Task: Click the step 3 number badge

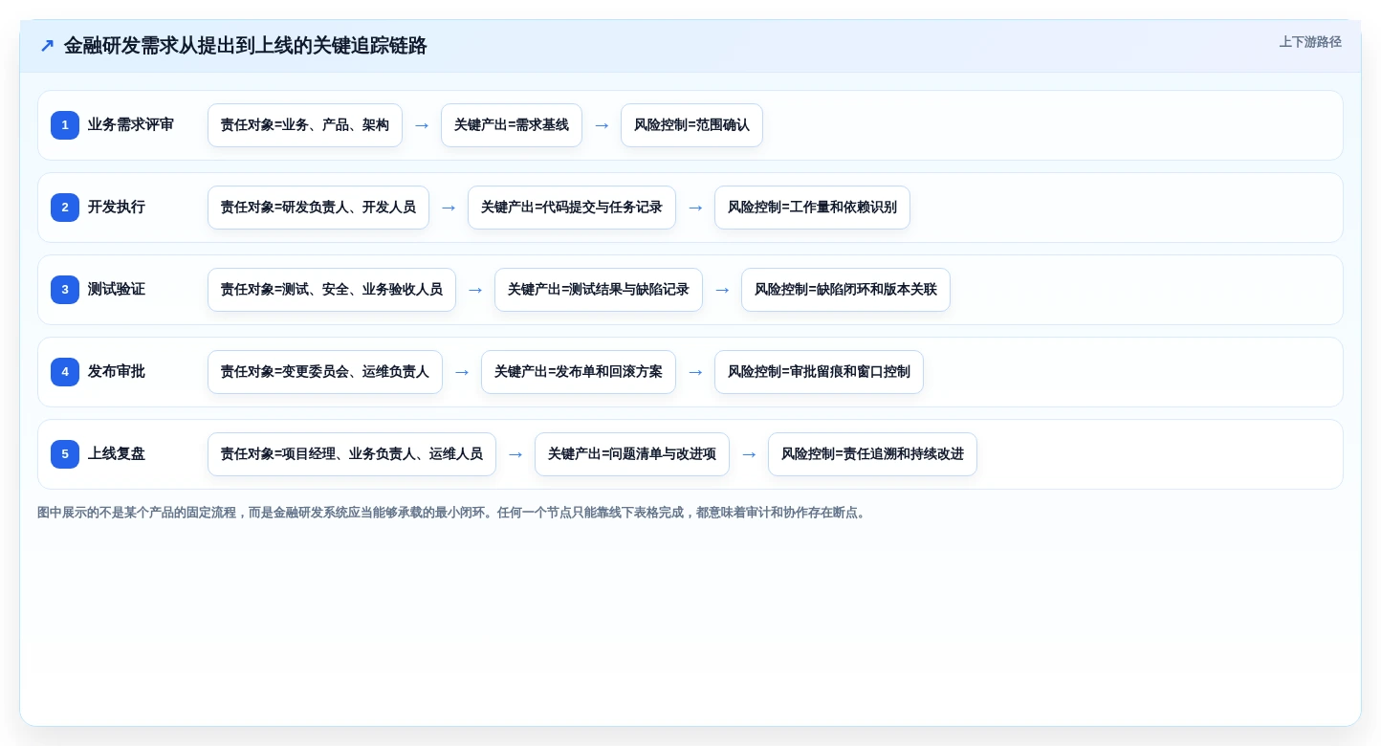Action: click(x=65, y=290)
